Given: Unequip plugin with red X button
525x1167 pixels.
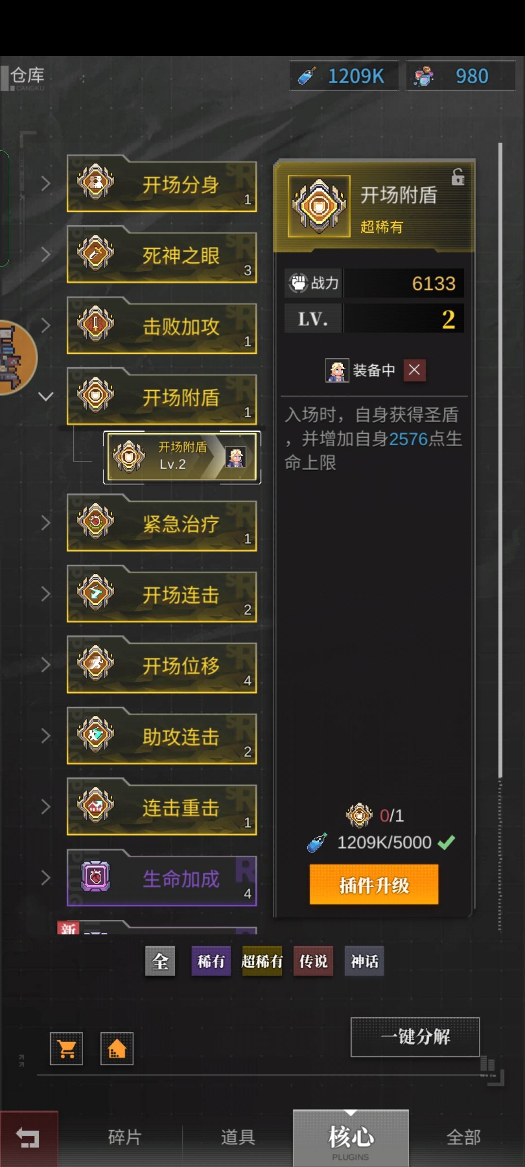Looking at the screenshot, I should coord(414,371).
